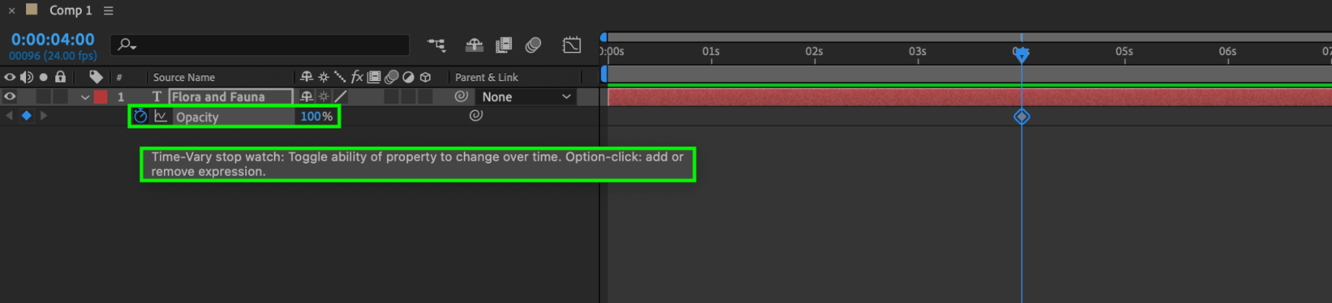Click the Opacity stopwatch icon

140,116
